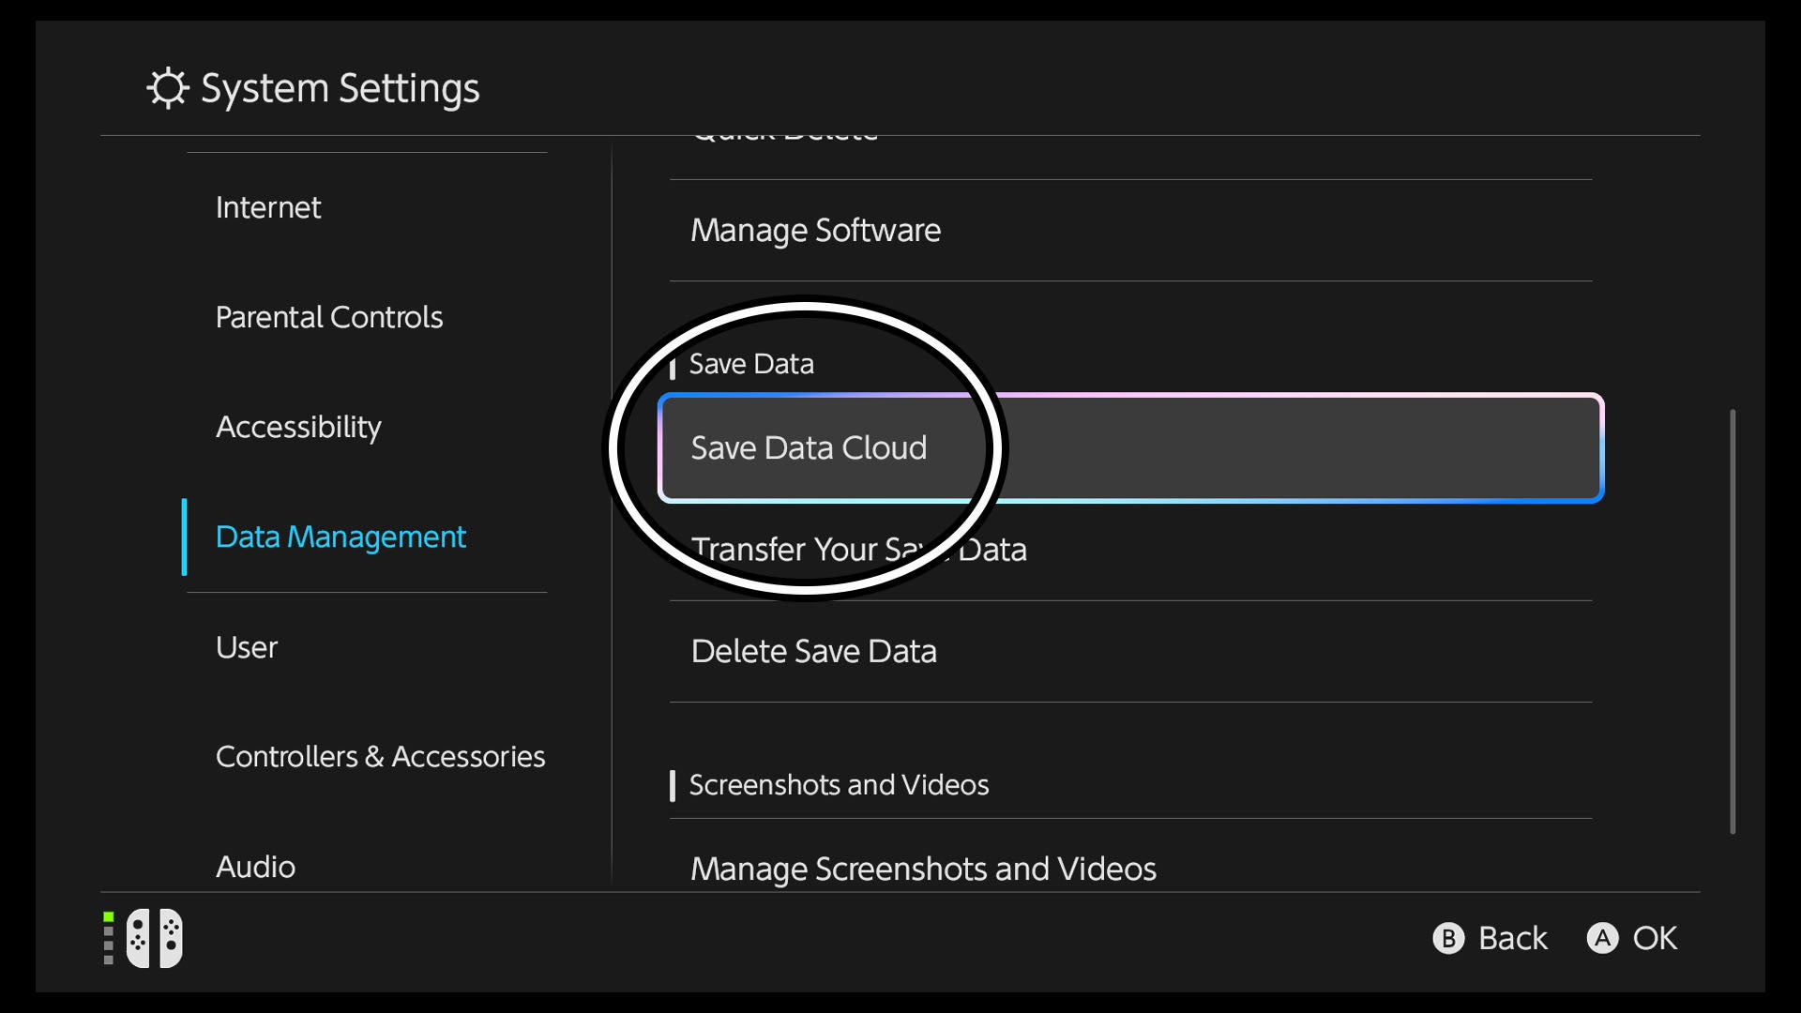The image size is (1801, 1013).
Task: Click the vertical scrollbar on the right
Action: point(1733,621)
